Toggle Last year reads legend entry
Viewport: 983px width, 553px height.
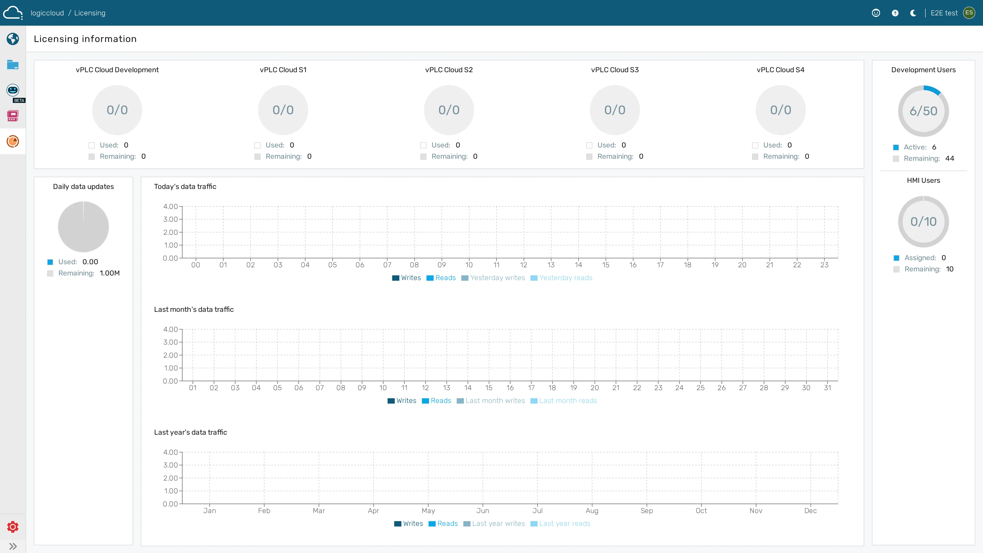click(560, 523)
